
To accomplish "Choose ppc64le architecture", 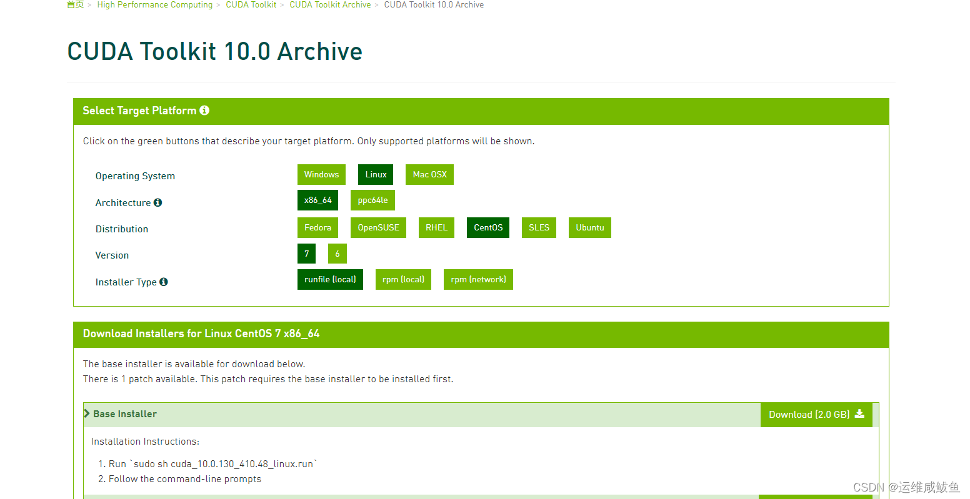I will point(372,200).
